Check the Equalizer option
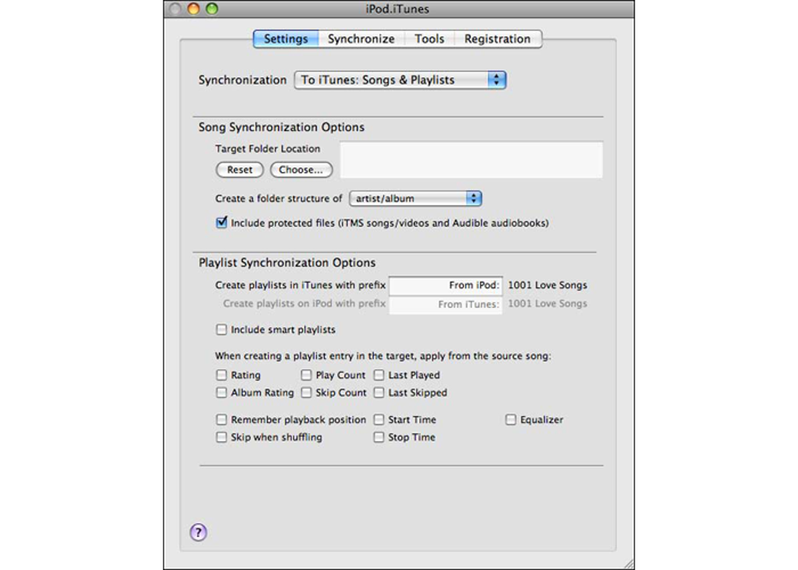 tap(510, 420)
